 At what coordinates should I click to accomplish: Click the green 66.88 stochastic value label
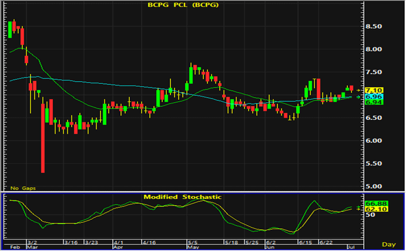coord(376,203)
